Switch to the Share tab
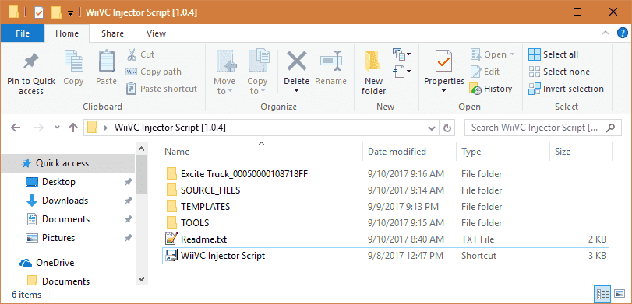The width and height of the screenshot is (632, 304). click(112, 33)
